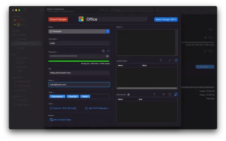Click the attachment preview eye icon
The image size is (226, 141).
click(x=163, y=94)
